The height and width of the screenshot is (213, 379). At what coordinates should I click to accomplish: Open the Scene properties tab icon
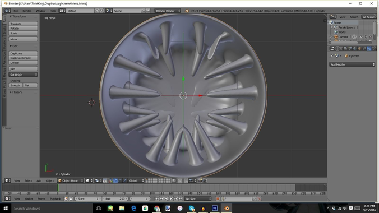click(350, 49)
